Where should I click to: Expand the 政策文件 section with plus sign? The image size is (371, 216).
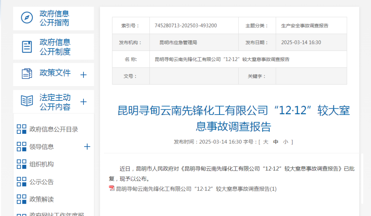click(x=83, y=75)
